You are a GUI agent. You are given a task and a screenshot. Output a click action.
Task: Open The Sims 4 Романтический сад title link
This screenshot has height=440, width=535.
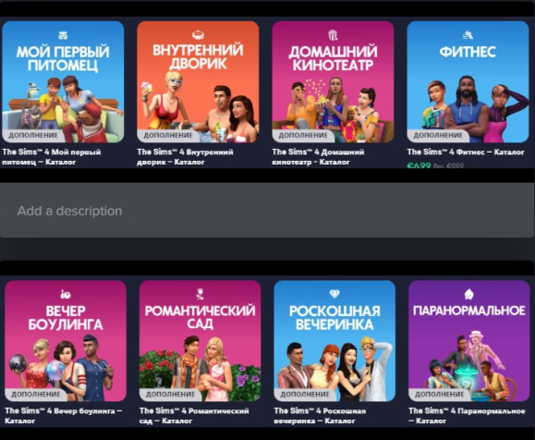click(194, 415)
